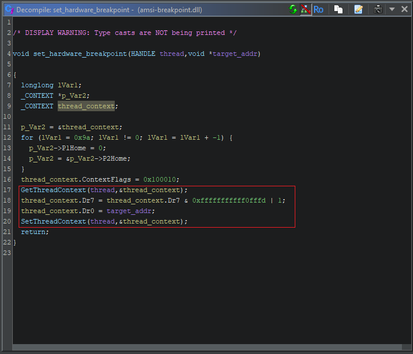The image size is (413, 354).
Task: Open the export/edit notepad pencil icon
Action: 358,10
